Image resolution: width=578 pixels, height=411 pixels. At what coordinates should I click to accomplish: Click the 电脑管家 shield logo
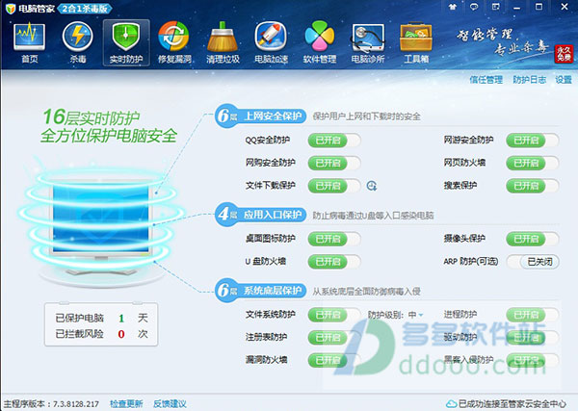pyautogui.click(x=11, y=8)
